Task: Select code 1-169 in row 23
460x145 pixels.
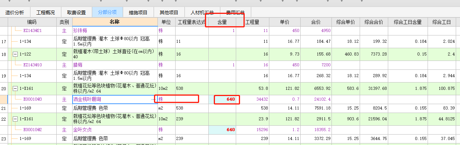Action: 25,138
